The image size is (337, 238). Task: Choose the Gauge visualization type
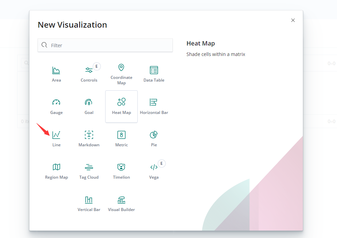tap(56, 107)
